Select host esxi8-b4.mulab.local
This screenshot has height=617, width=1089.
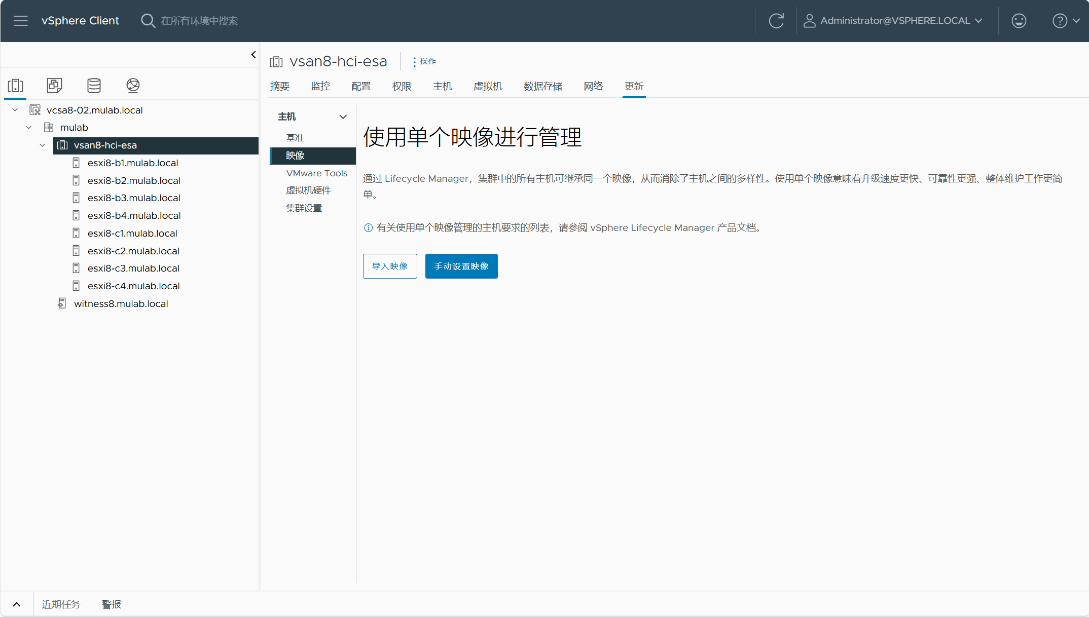tap(134, 216)
